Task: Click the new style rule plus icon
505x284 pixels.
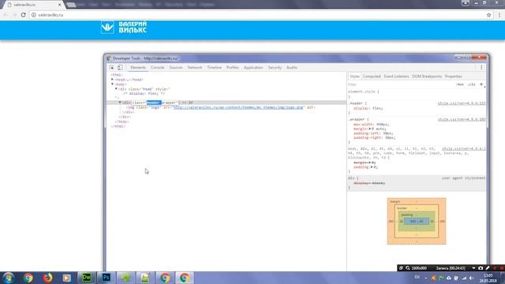Action: tap(481, 84)
